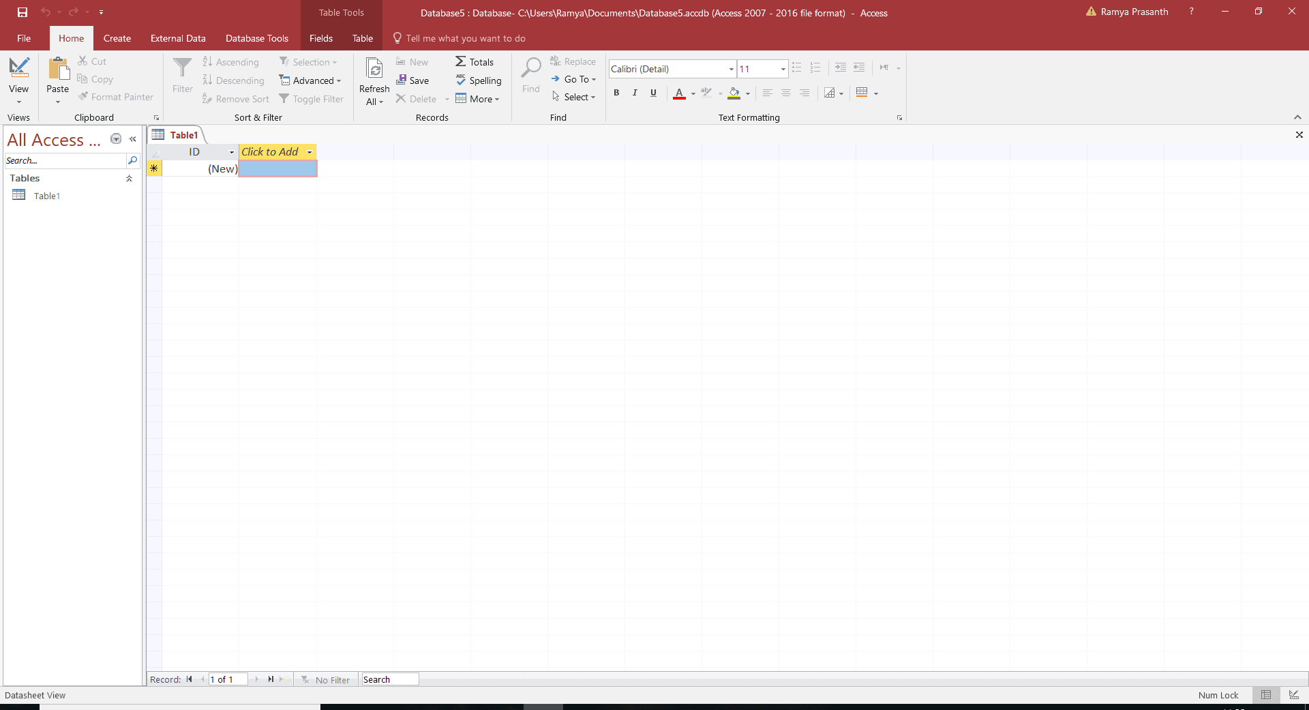Toggle Underline formatting
This screenshot has height=710, width=1309.
[x=653, y=93]
